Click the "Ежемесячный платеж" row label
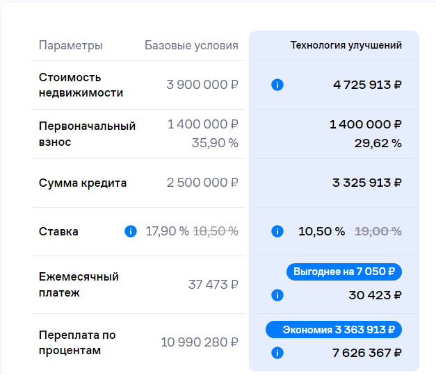Viewport: 436px width, 375px height. tap(79, 285)
